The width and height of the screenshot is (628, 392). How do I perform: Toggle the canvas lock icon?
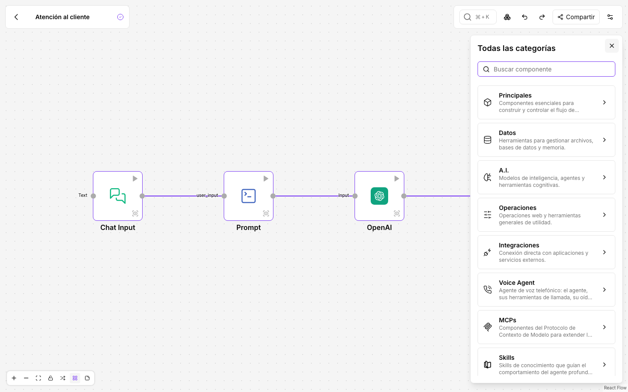pyautogui.click(x=51, y=378)
